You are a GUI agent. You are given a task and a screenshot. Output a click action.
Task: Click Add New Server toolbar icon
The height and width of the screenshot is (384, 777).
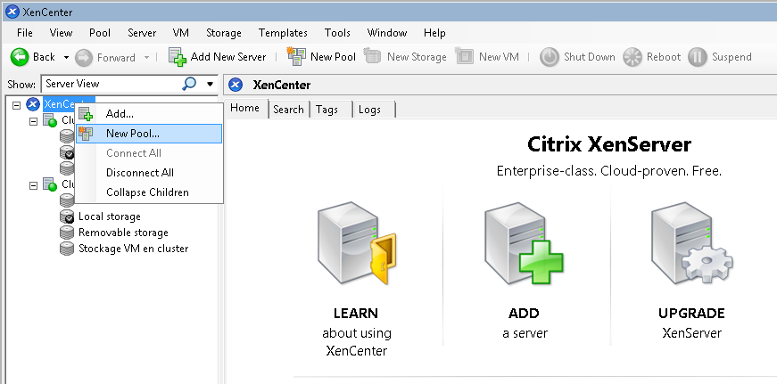click(177, 57)
